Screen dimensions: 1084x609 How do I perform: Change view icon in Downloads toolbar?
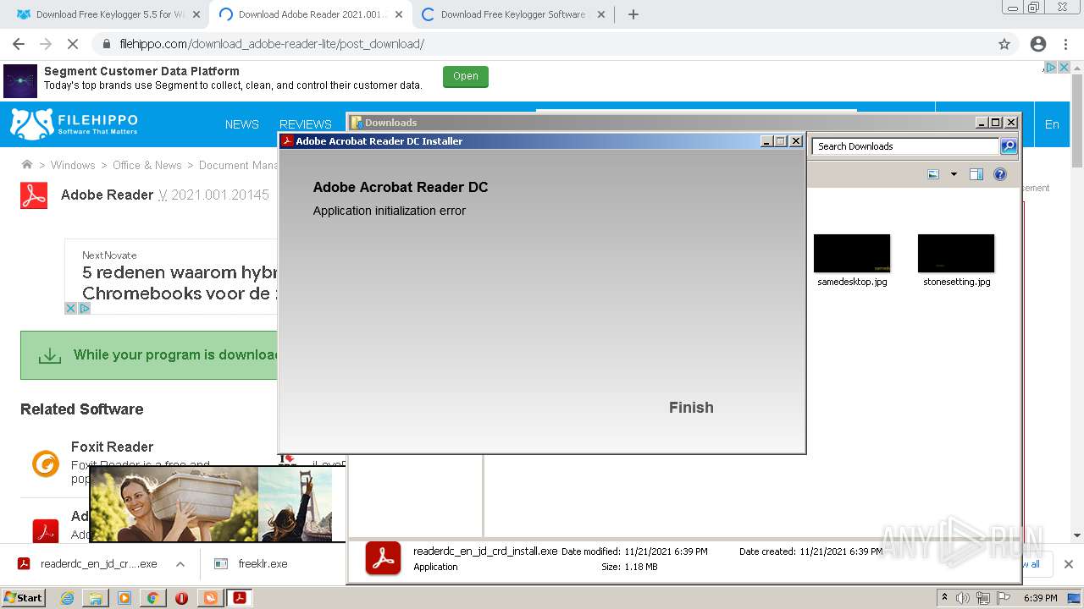pyautogui.click(x=933, y=174)
